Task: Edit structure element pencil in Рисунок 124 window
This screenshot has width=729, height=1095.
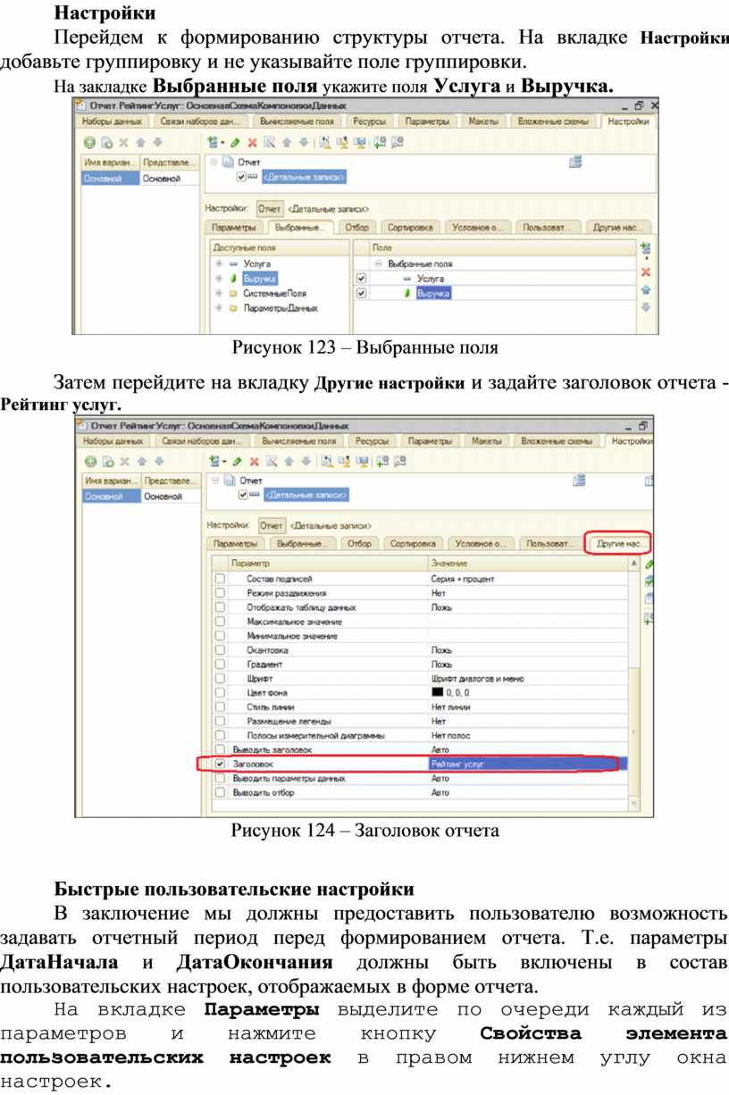Action: [236, 461]
